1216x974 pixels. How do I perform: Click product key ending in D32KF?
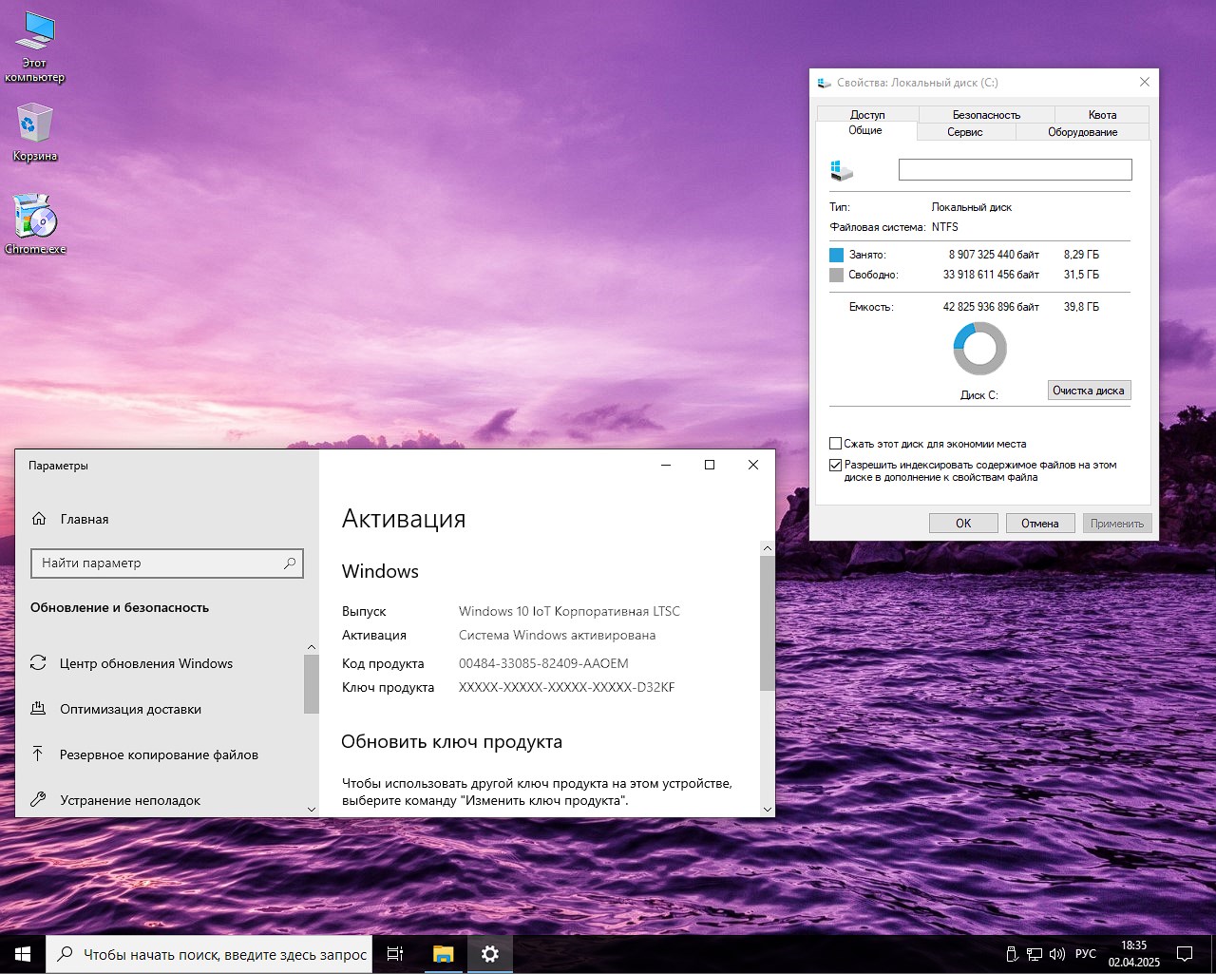[567, 687]
